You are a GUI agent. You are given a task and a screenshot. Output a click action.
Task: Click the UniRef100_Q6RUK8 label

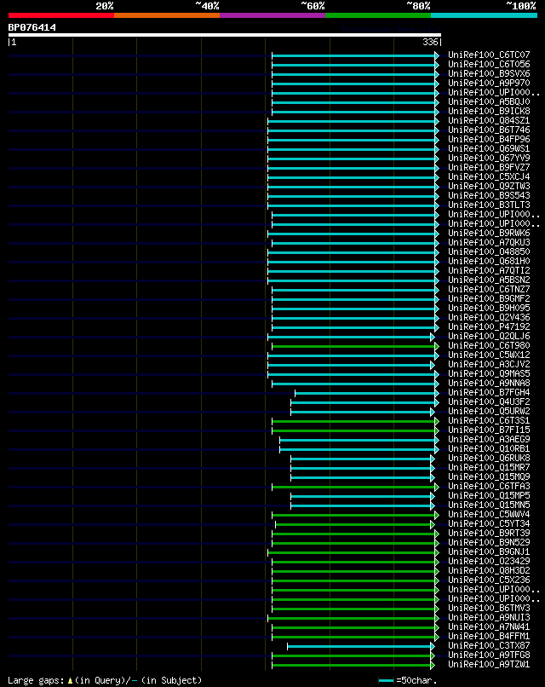(x=489, y=458)
